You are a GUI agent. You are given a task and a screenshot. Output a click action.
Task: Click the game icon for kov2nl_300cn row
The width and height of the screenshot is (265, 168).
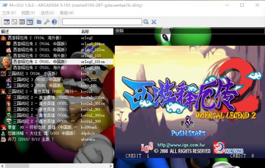pos(9,115)
